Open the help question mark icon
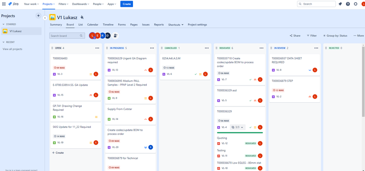365x171 pixels. (348, 4)
